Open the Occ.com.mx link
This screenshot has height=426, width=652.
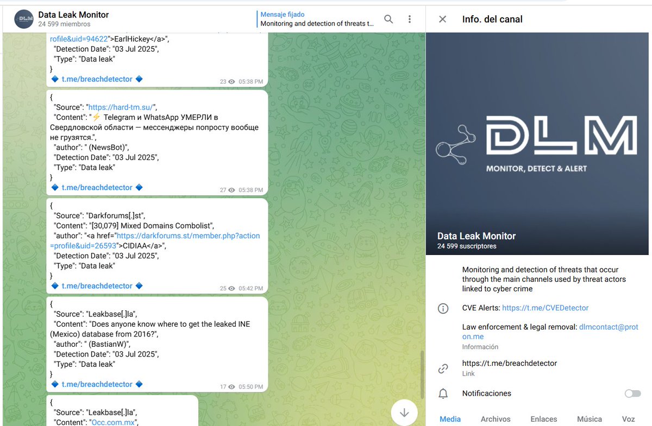point(114,422)
